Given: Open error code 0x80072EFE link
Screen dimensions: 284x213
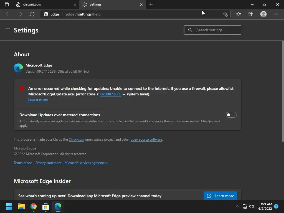Looking at the screenshot, I should pos(111,94).
